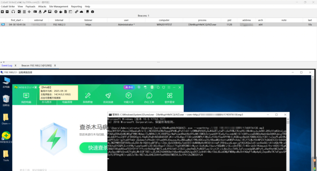Sort by the external column header
Viewport: 317px width, 171px height.
click(38, 20)
